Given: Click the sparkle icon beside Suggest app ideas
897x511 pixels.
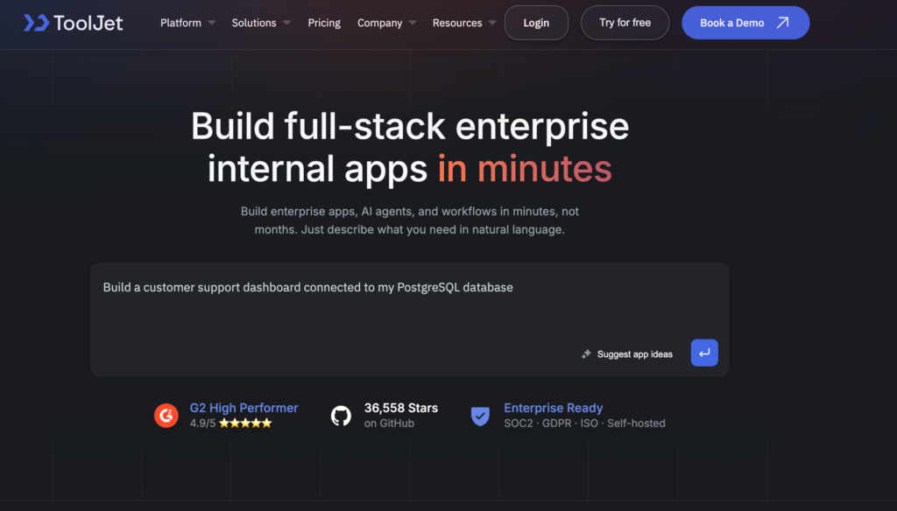Looking at the screenshot, I should pos(586,354).
